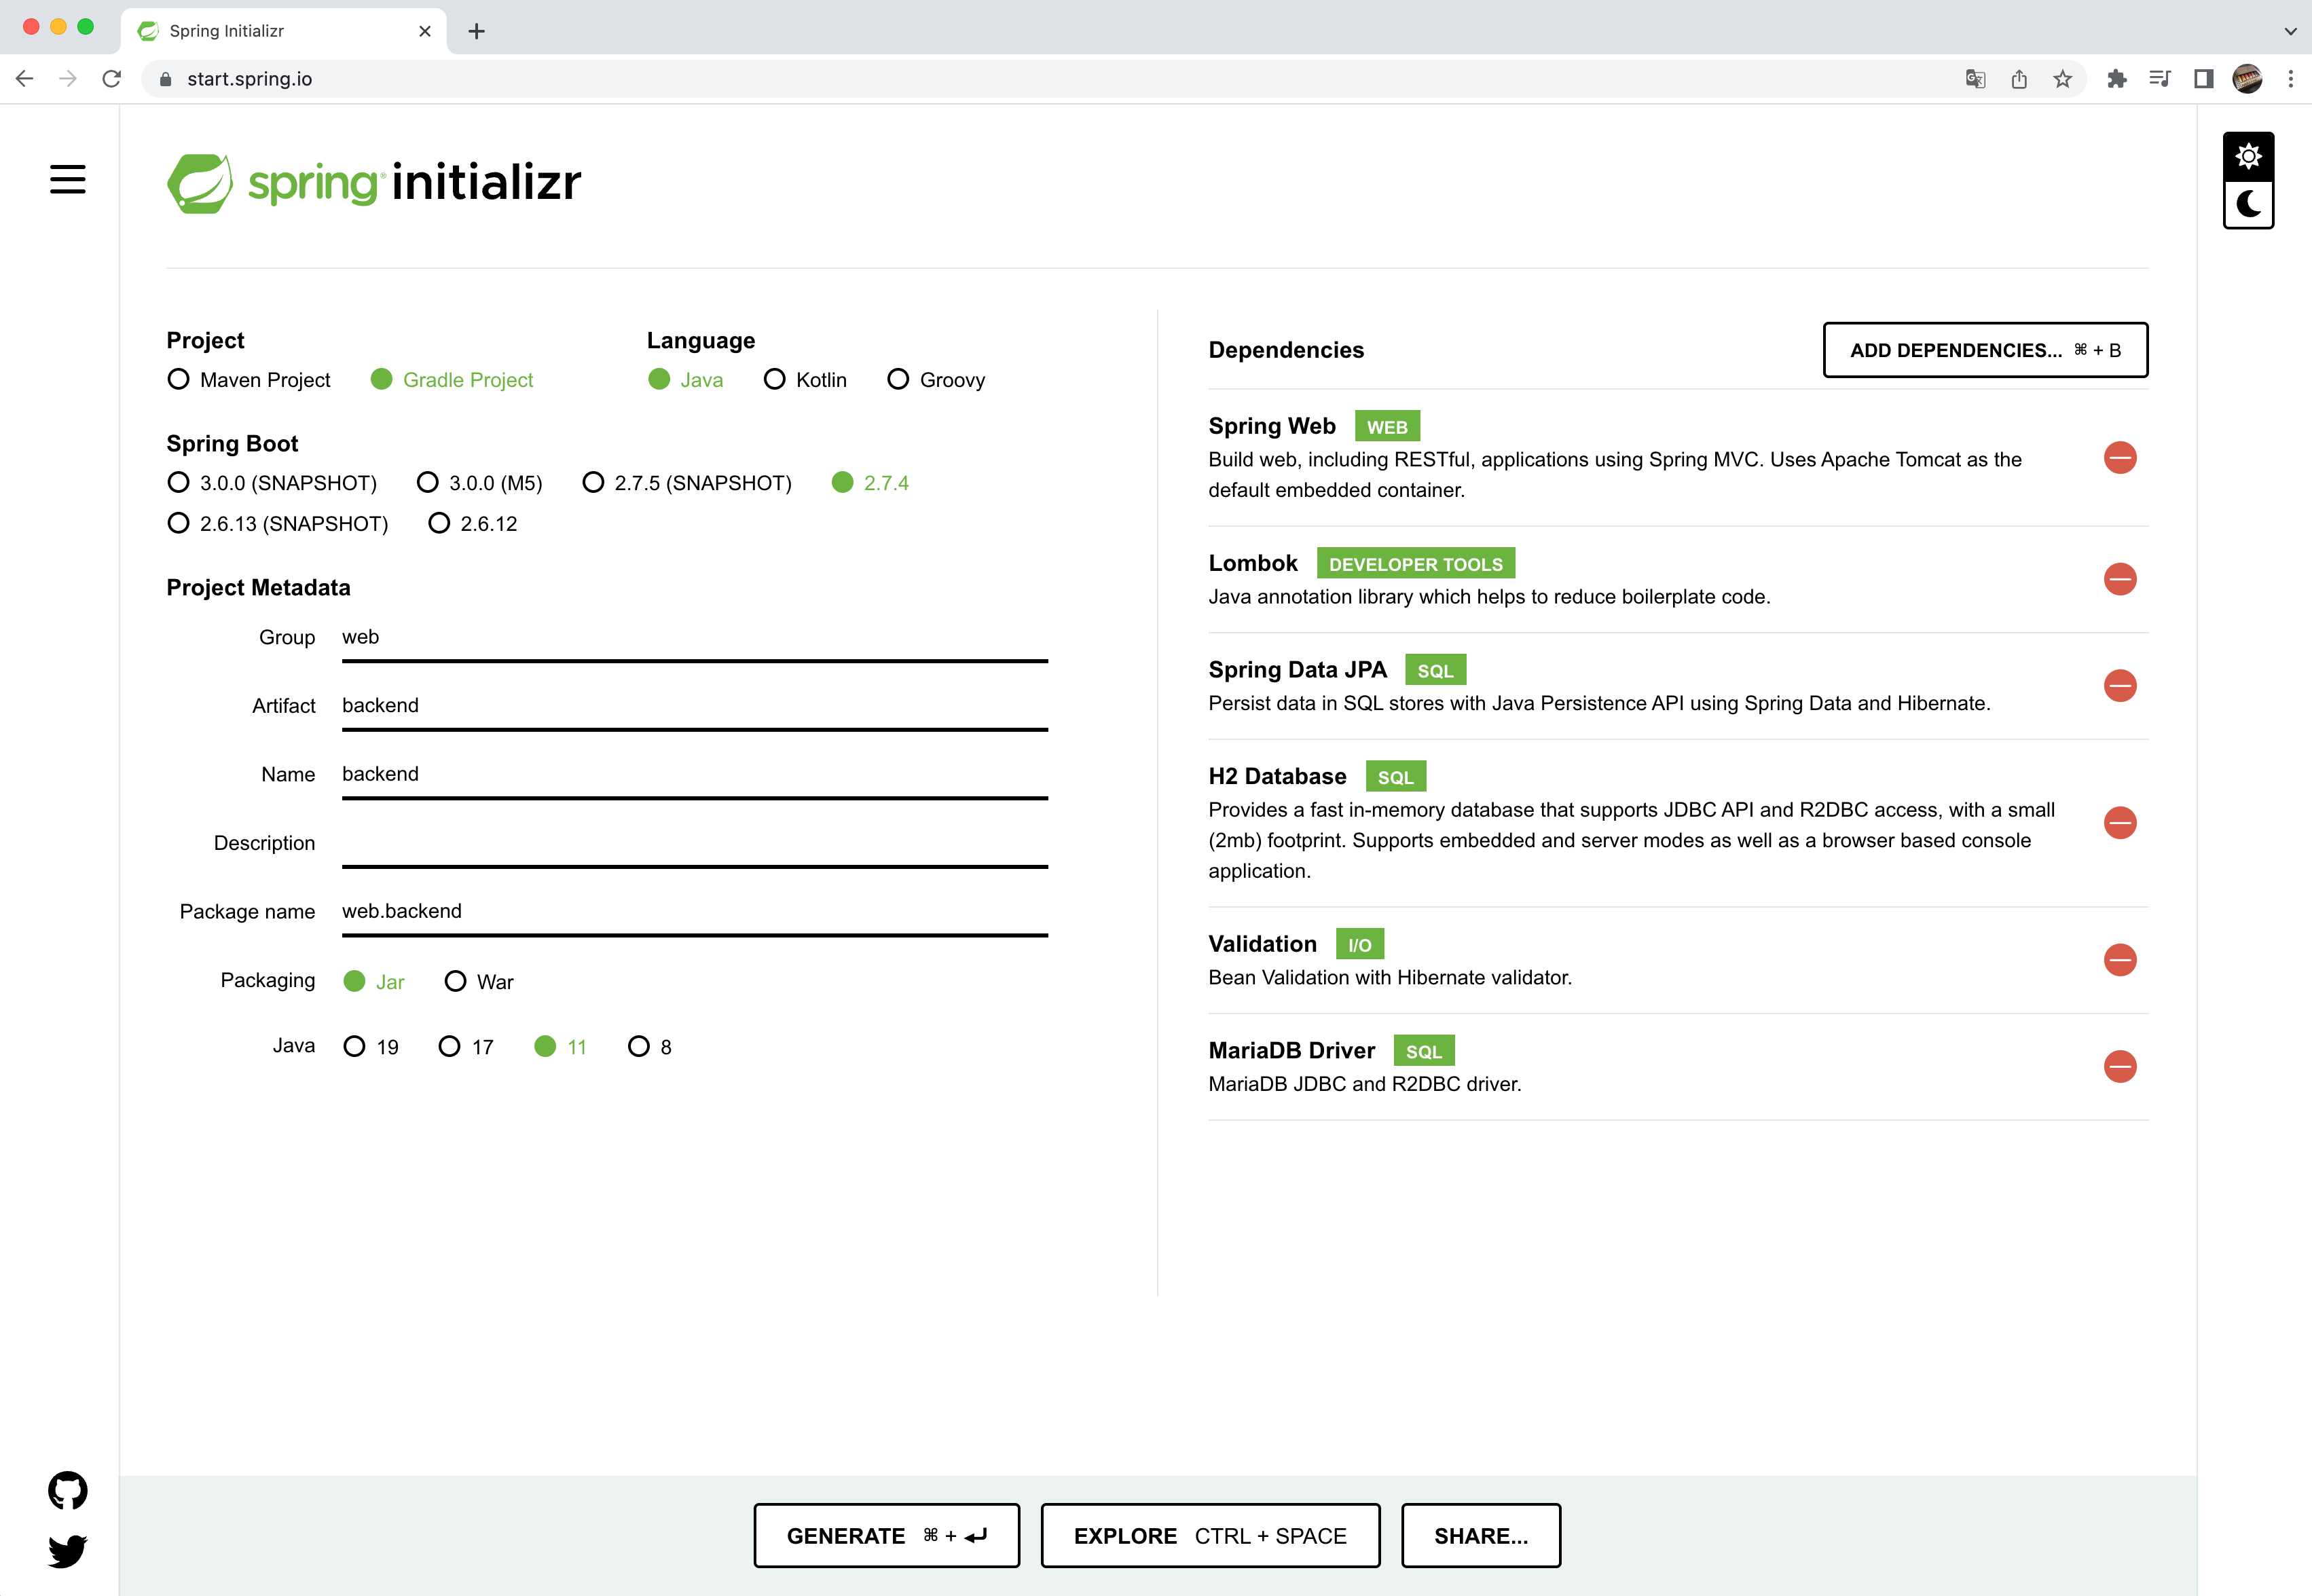The image size is (2312, 1596).
Task: Expand Chrome tab search chevron
Action: pos(2290,31)
